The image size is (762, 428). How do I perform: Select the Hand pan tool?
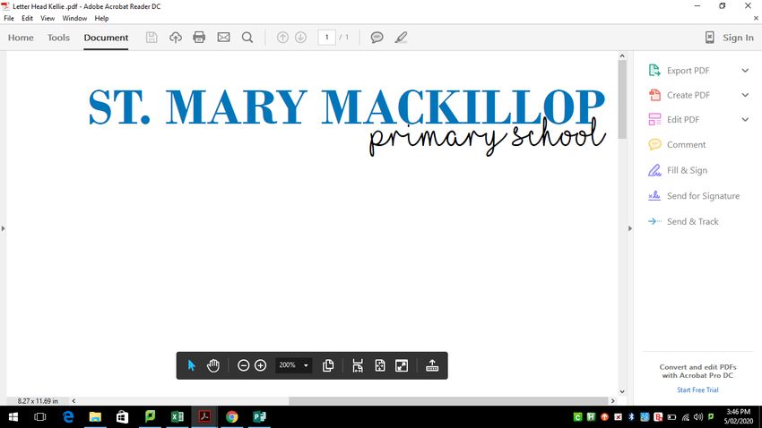[213, 365]
